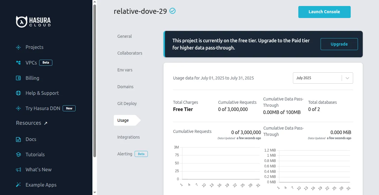Click the Upgrade button
This screenshot has height=195, width=379.
pyautogui.click(x=339, y=44)
